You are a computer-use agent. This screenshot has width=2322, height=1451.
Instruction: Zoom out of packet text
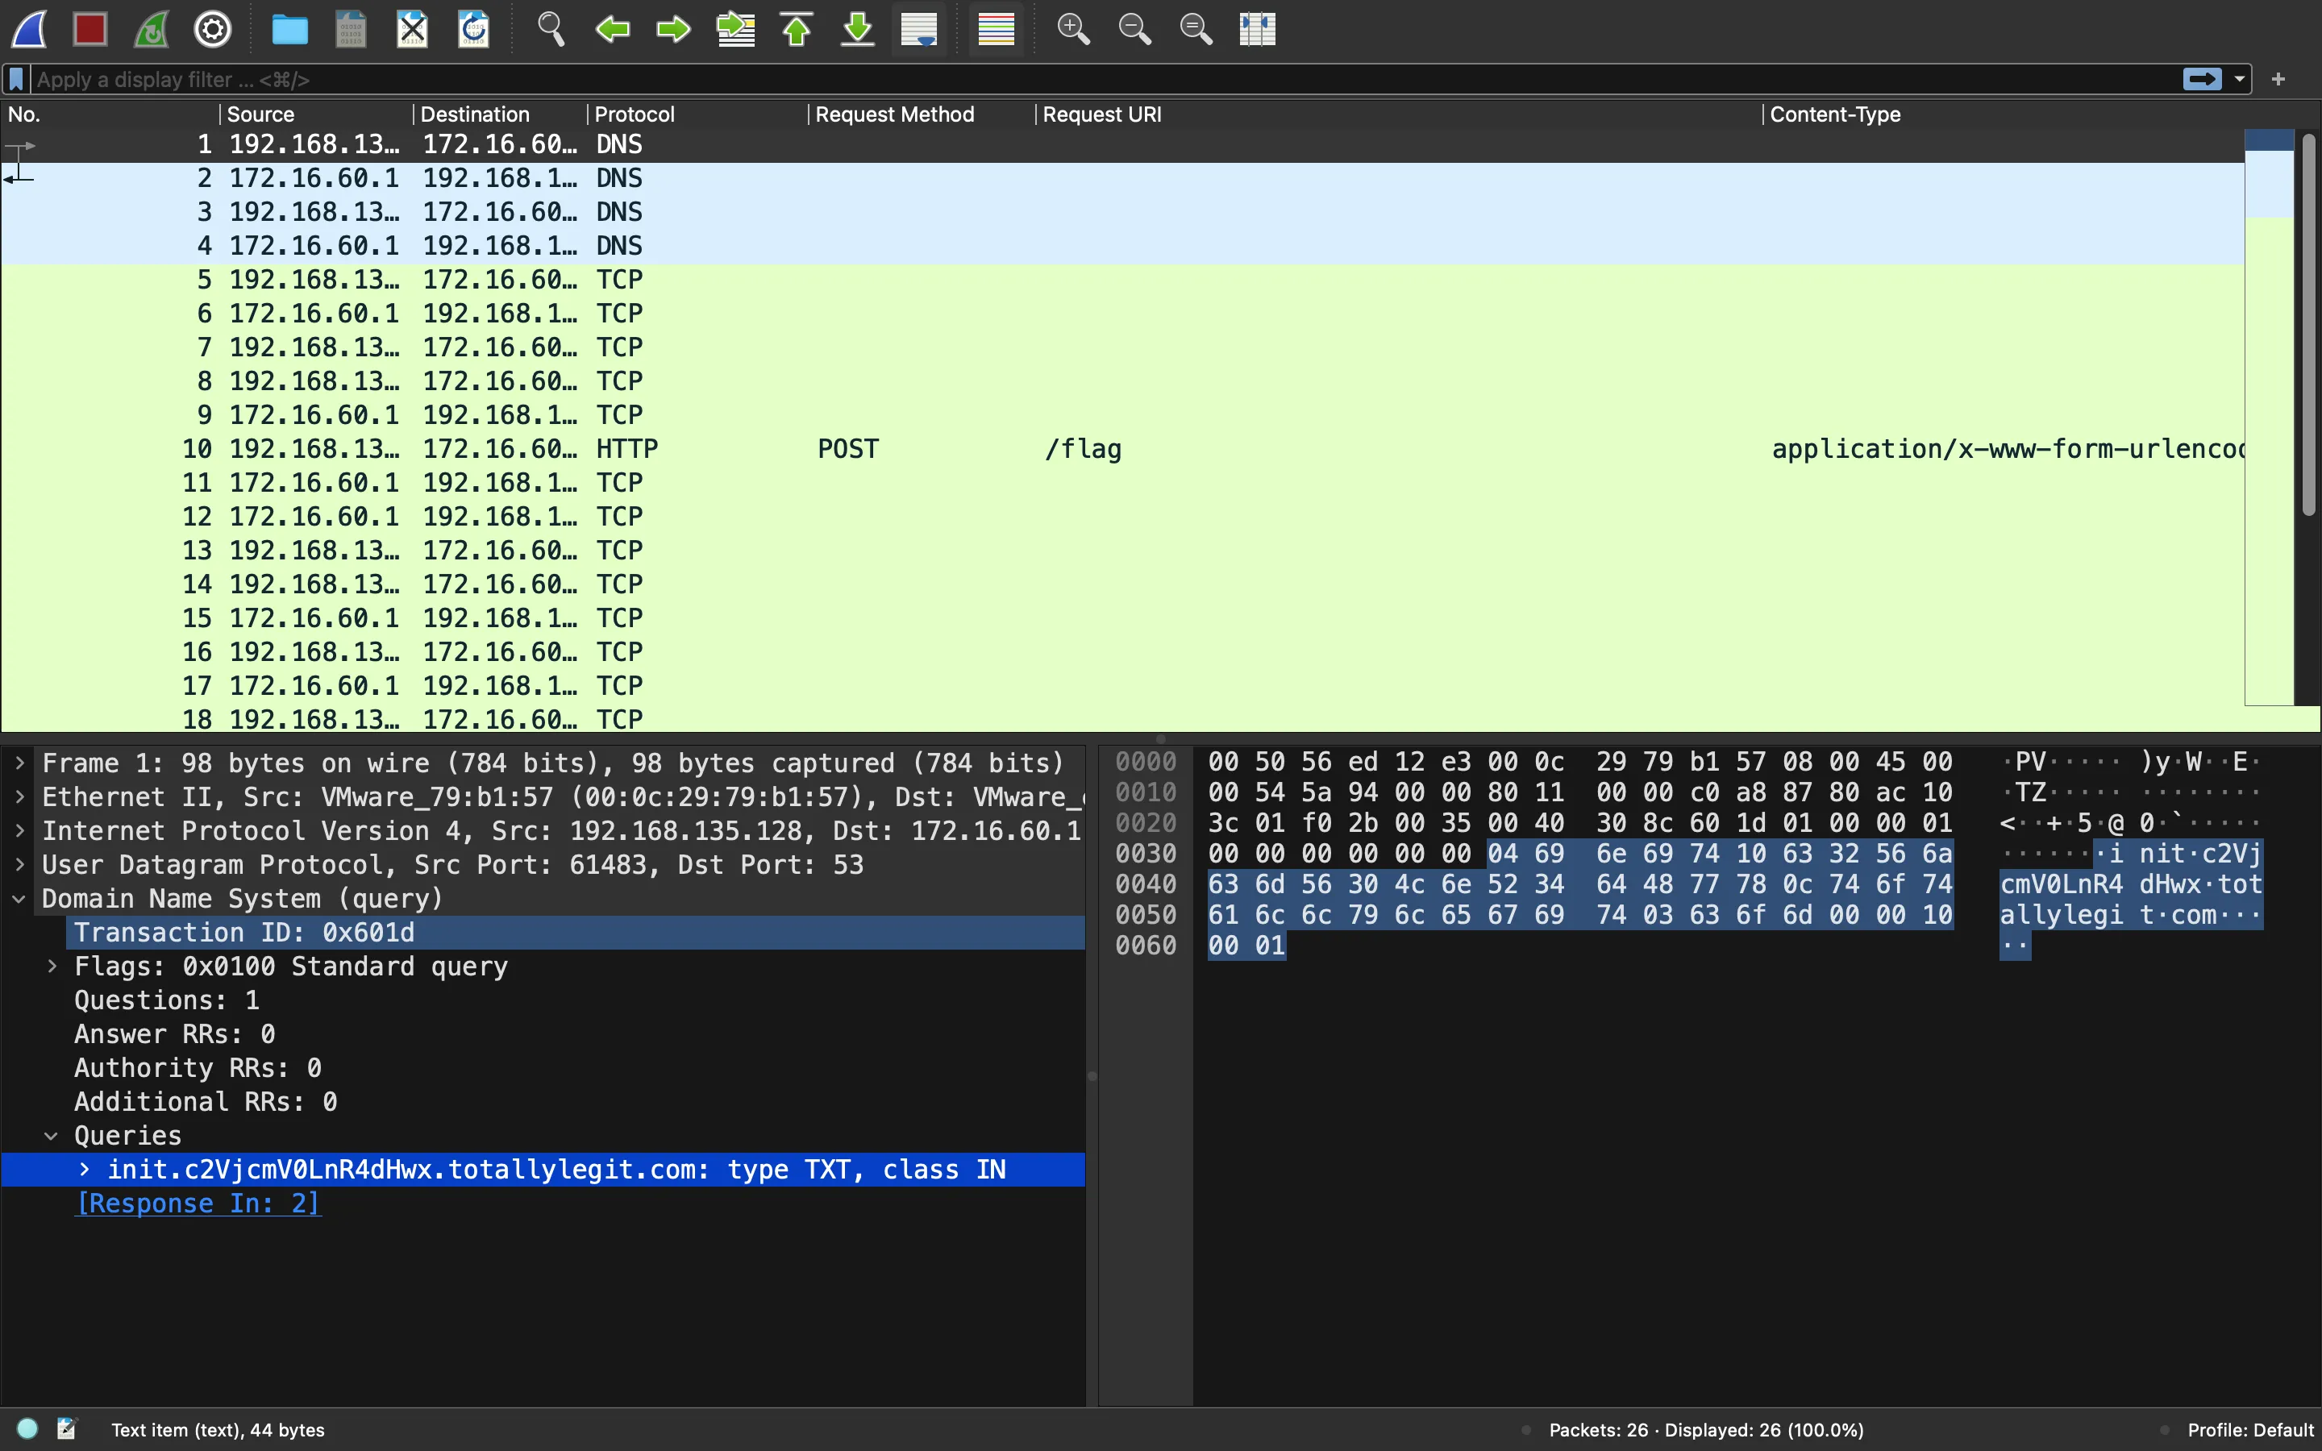tap(1134, 29)
